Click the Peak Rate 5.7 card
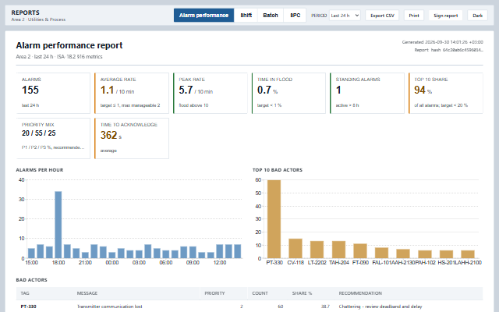This screenshot has width=499, height=312. 210,93
